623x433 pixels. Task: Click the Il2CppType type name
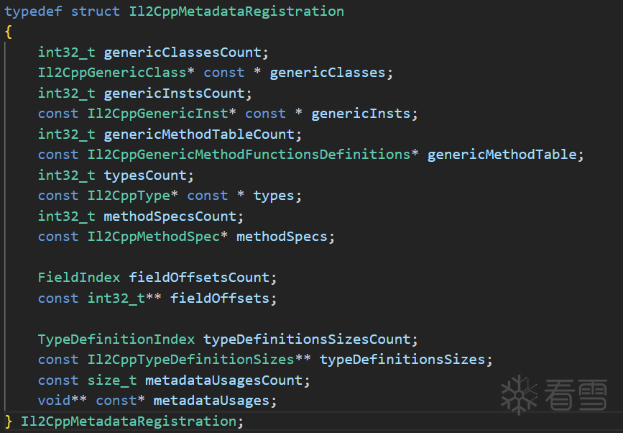click(x=129, y=196)
